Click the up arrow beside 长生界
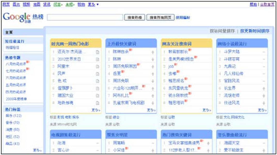 pyautogui.click(x=264, y=89)
